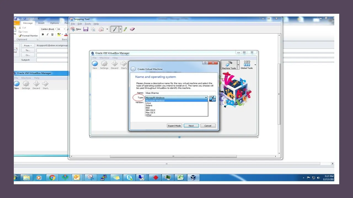The height and width of the screenshot is (198, 353).
Task: Toggle Bold formatting in Outlook
Action: pyautogui.click(x=43, y=34)
